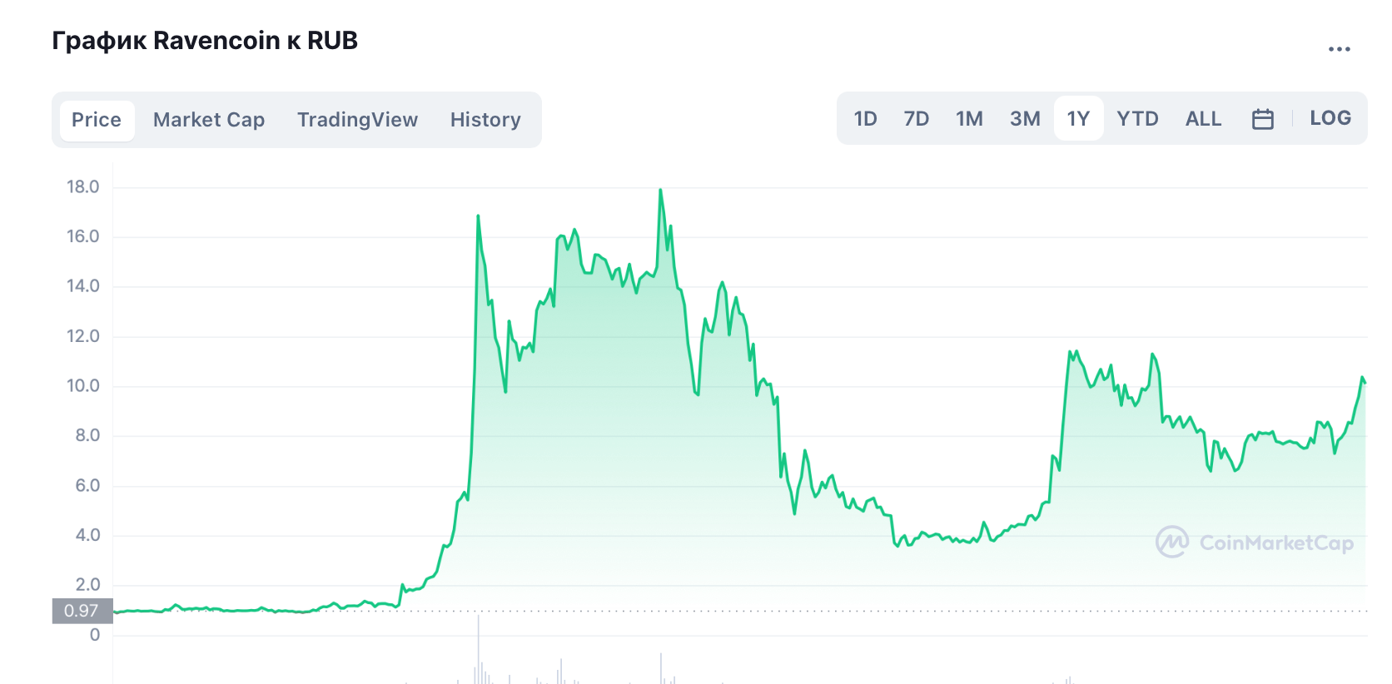Click the 0.97 price label marker

tap(82, 611)
